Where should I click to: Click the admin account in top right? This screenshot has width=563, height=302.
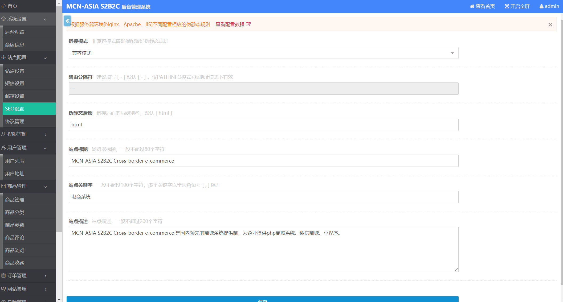(549, 6)
